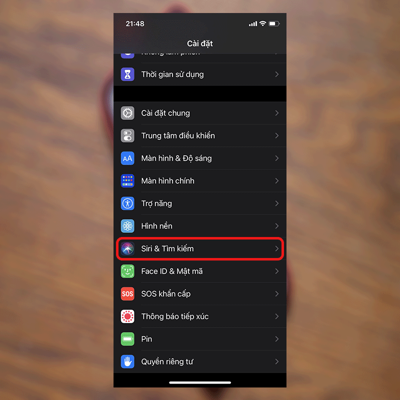Tap the Screen Time hourglass icon
Image resolution: width=400 pixels, height=400 pixels.
coord(127,74)
